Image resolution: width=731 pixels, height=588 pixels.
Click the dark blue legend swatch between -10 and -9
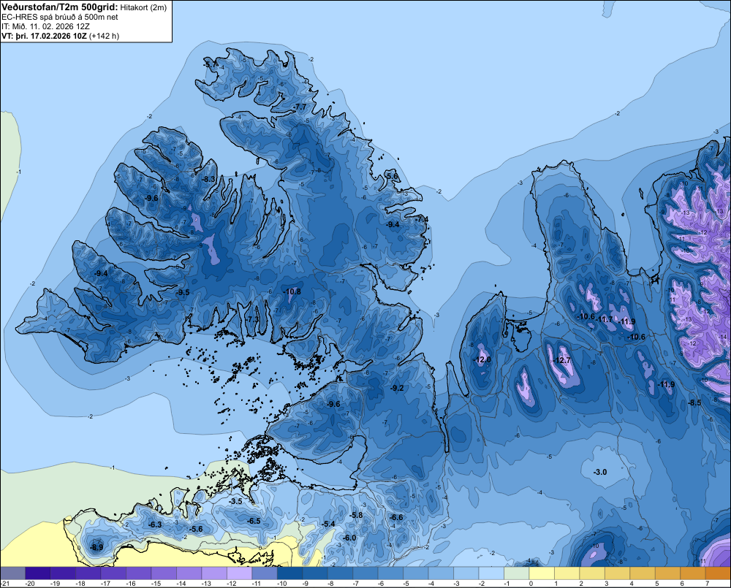click(289, 573)
